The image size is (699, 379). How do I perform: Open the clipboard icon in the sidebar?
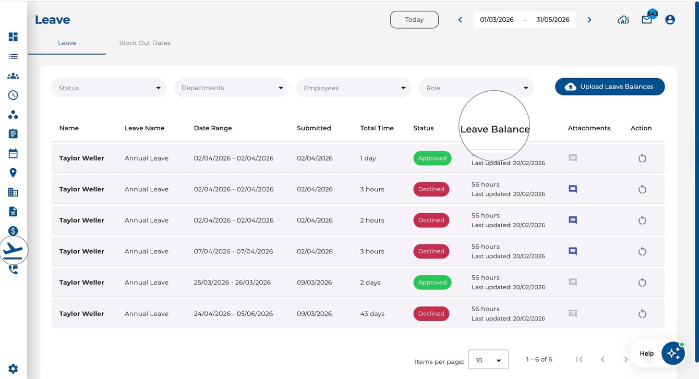tap(13, 134)
